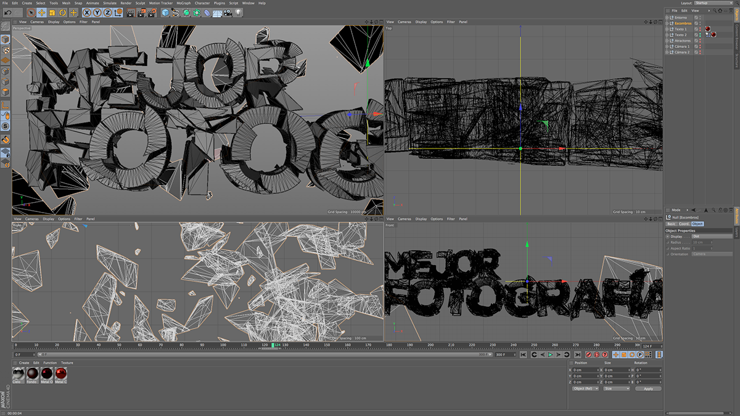Select the Scale tool in top toolbar

pos(52,12)
